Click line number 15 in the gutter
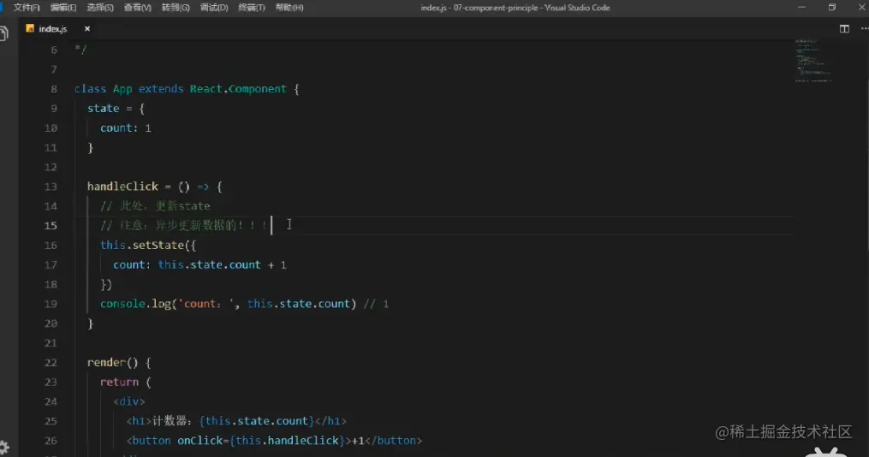The height and width of the screenshot is (457, 869). [51, 225]
